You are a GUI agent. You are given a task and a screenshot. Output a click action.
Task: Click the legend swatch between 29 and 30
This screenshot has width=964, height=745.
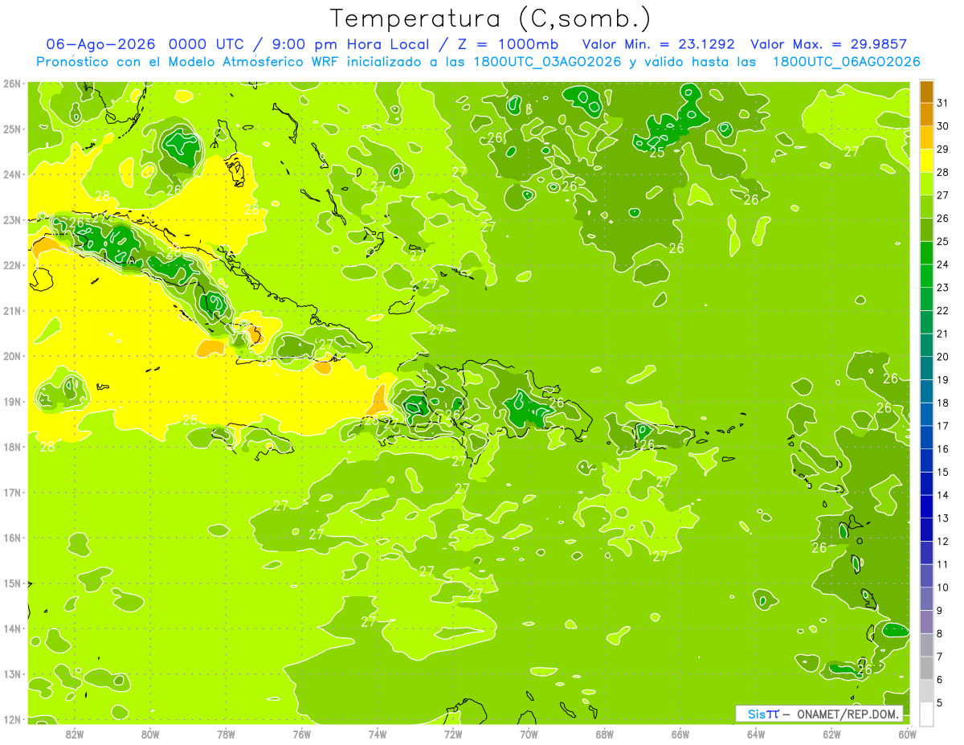click(926, 137)
